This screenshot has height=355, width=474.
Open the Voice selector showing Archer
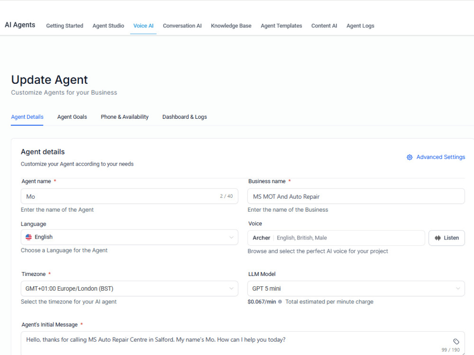[x=336, y=238]
